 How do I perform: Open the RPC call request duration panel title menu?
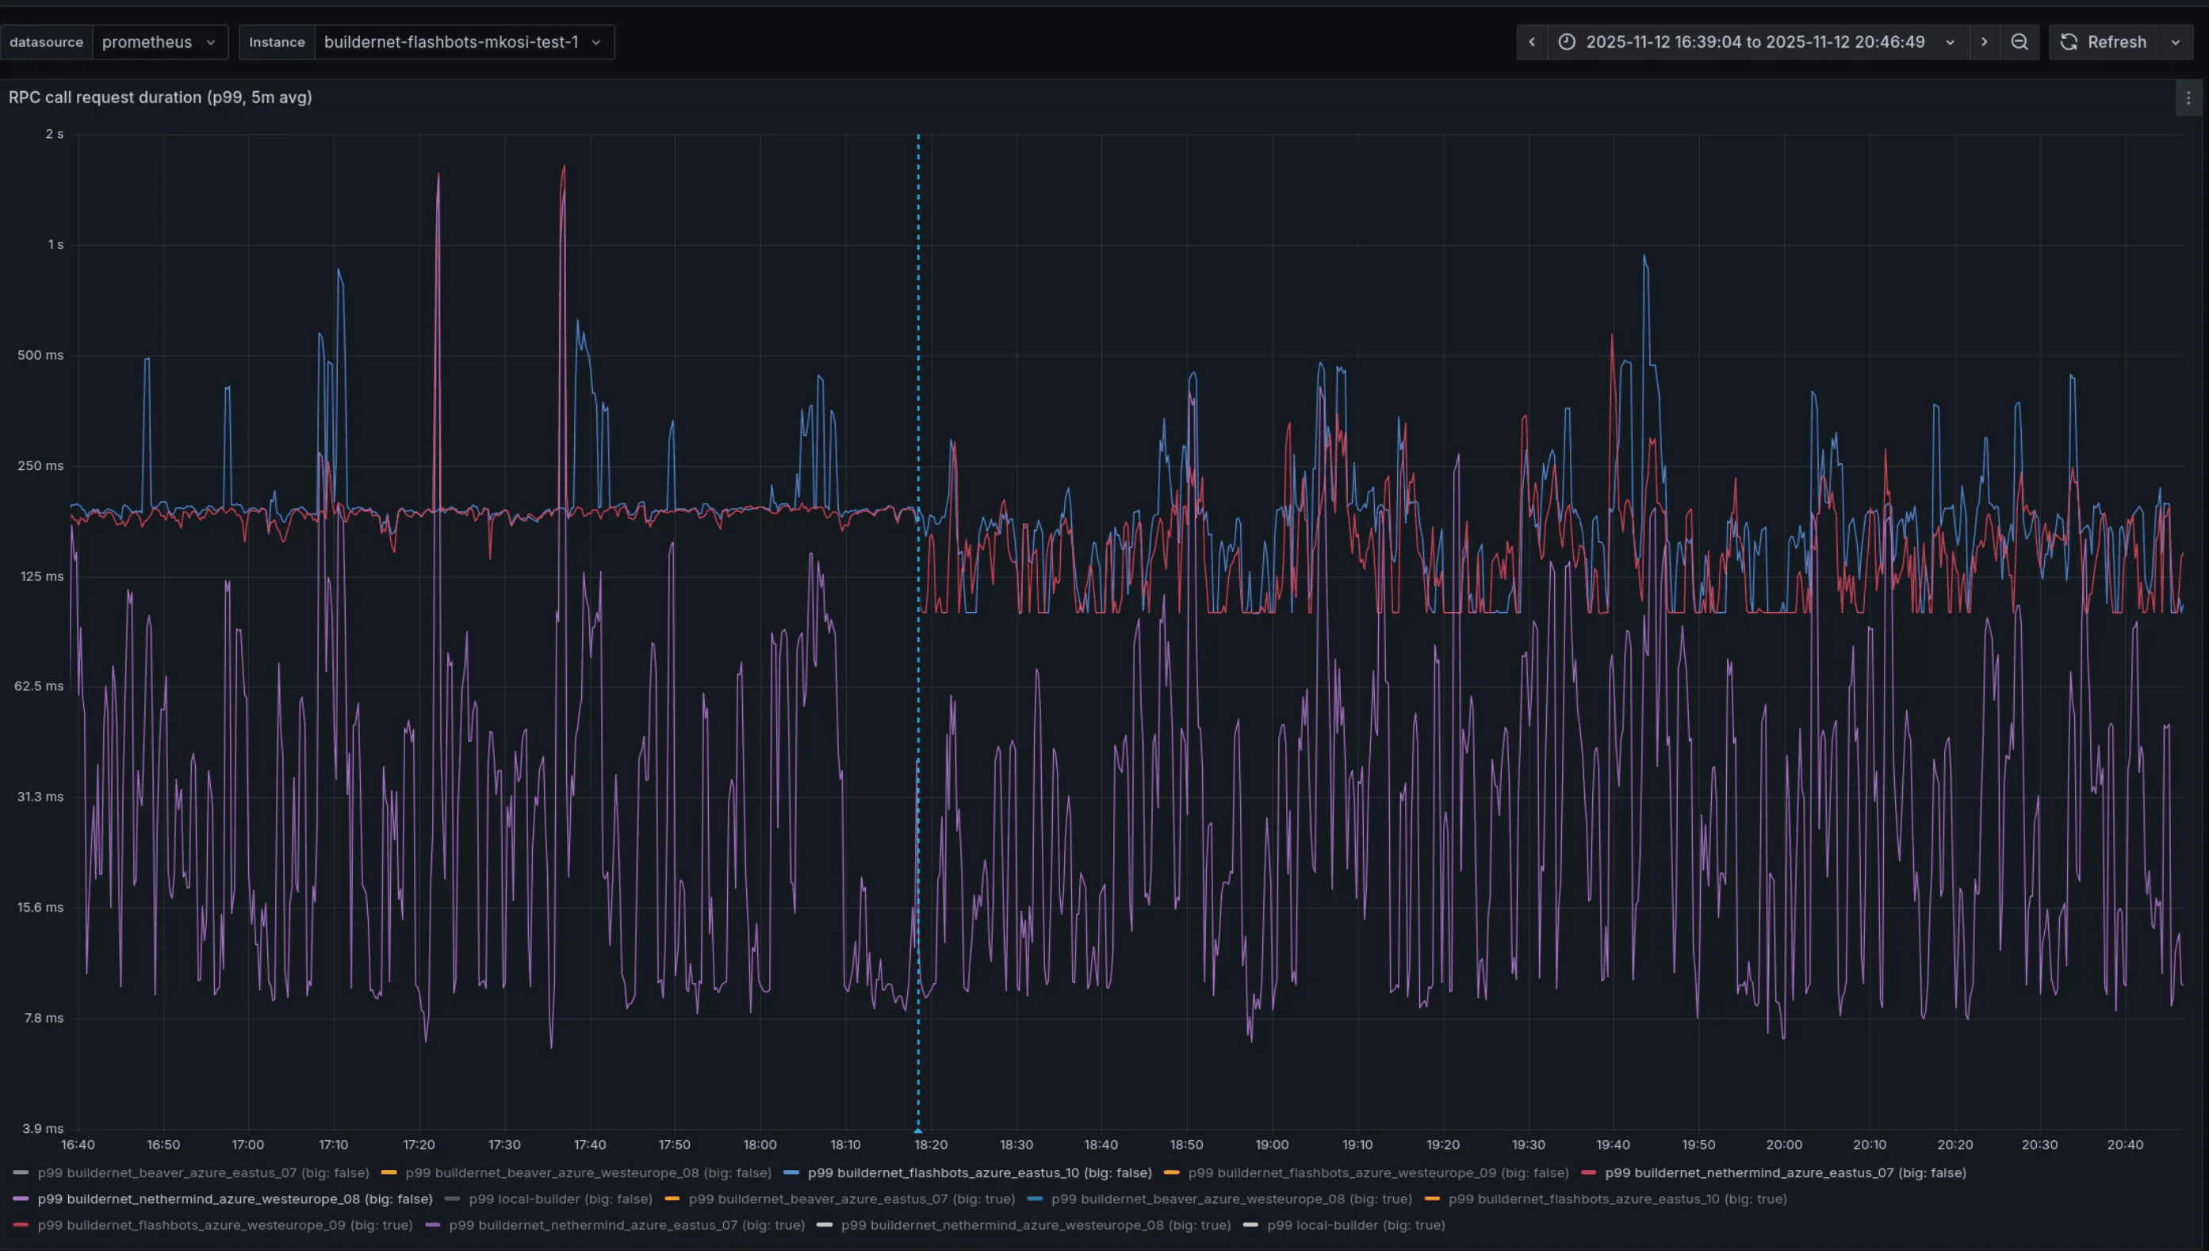[x=161, y=97]
